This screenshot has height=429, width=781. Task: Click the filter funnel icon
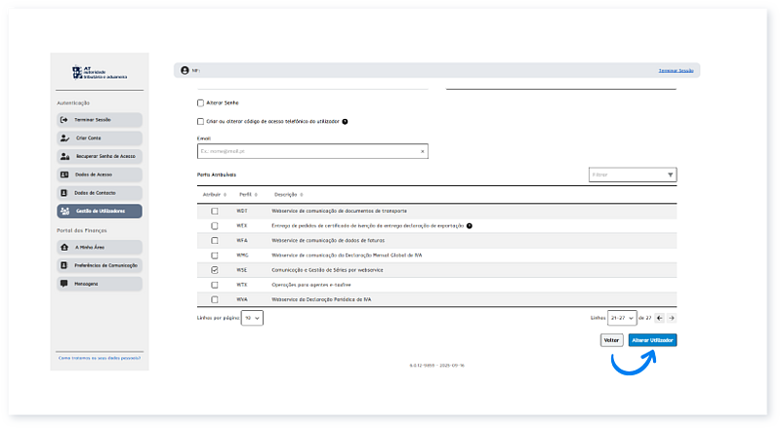coord(671,175)
